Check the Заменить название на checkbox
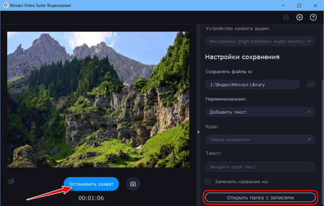324x206 pixels. (x=208, y=182)
